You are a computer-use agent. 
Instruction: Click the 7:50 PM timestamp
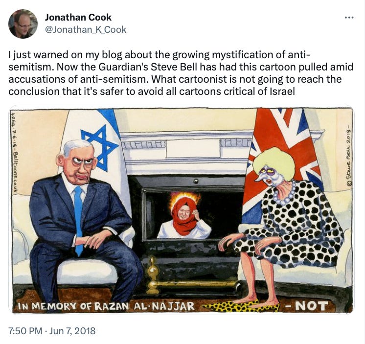tap(25, 331)
